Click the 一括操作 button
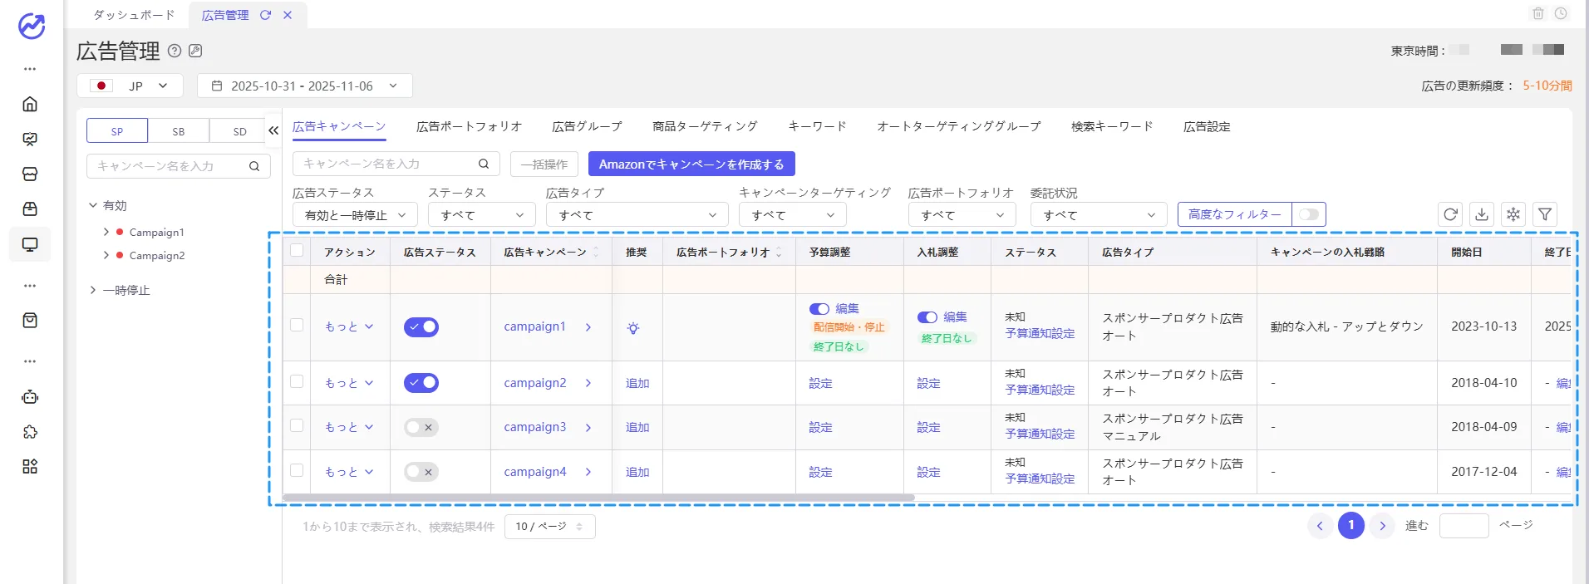This screenshot has width=1589, height=584. (544, 164)
